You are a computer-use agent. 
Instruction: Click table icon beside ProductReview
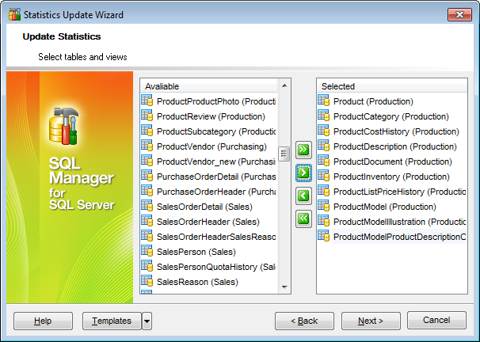point(147,116)
